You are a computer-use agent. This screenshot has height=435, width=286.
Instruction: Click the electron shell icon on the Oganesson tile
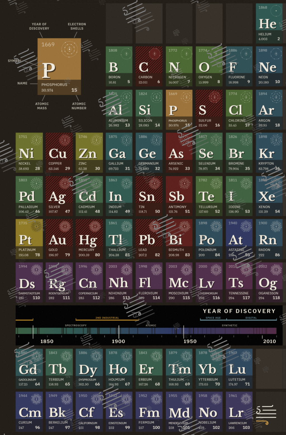(x=276, y=270)
